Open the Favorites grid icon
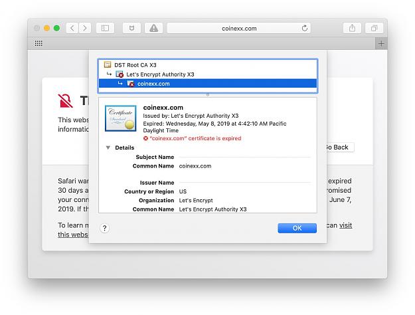This screenshot has width=415, height=315. click(x=39, y=43)
